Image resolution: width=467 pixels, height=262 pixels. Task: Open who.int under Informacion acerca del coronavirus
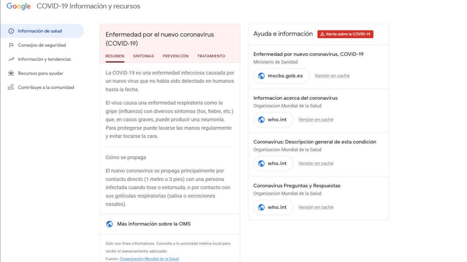pyautogui.click(x=273, y=120)
